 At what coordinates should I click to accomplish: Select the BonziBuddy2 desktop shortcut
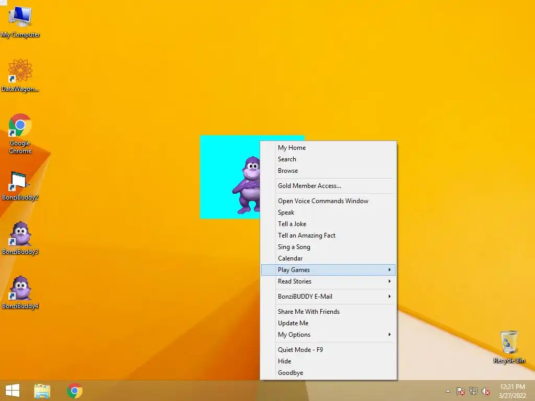pos(20,186)
